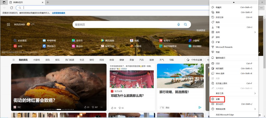Switch to 天气 news tab
266x118 pixels.
coord(162,60)
